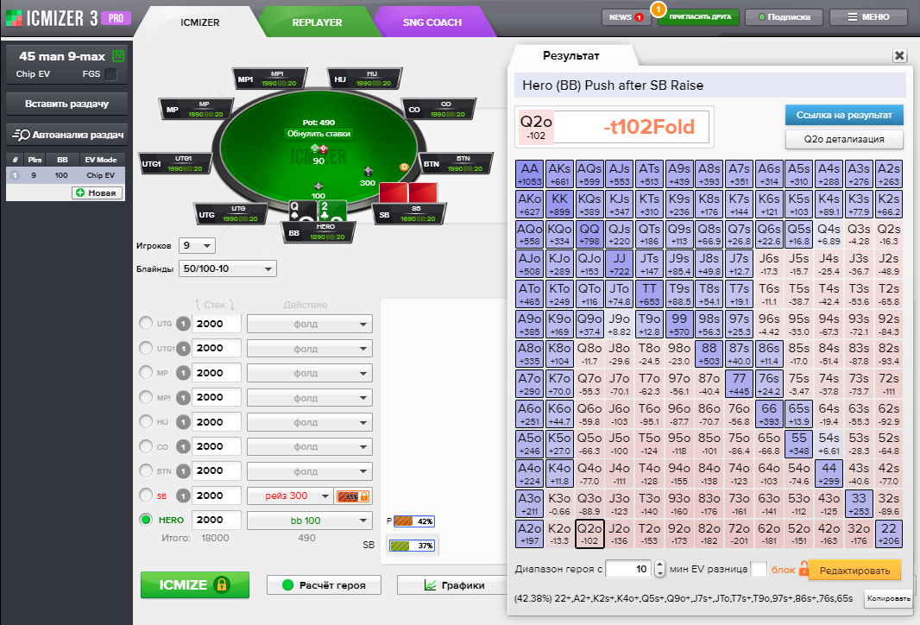Run the ICMIZE calculation button

[x=195, y=585]
